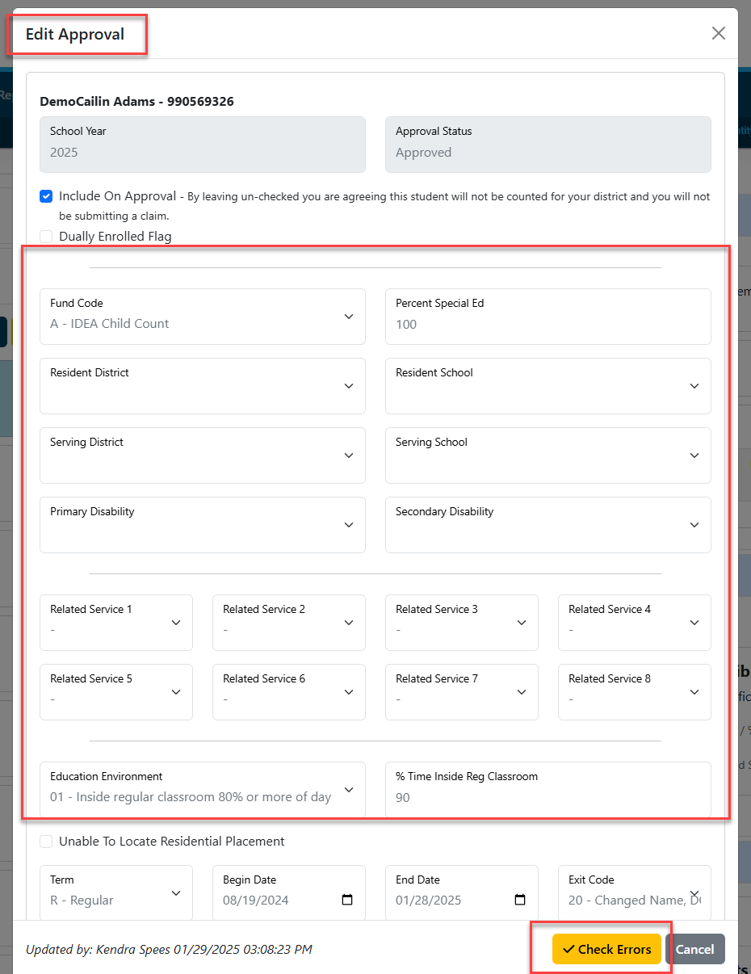Click the disabled School Year field
The height and width of the screenshot is (974, 751).
point(203,145)
